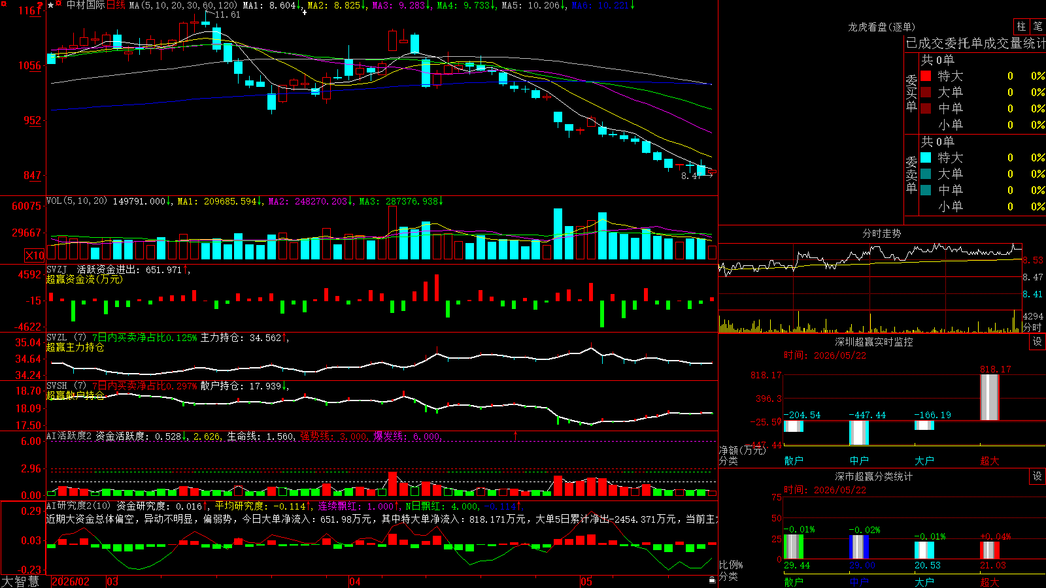The height and width of the screenshot is (588, 1046).
Task: Click the 03 month marker on timeline
Action: [x=112, y=581]
